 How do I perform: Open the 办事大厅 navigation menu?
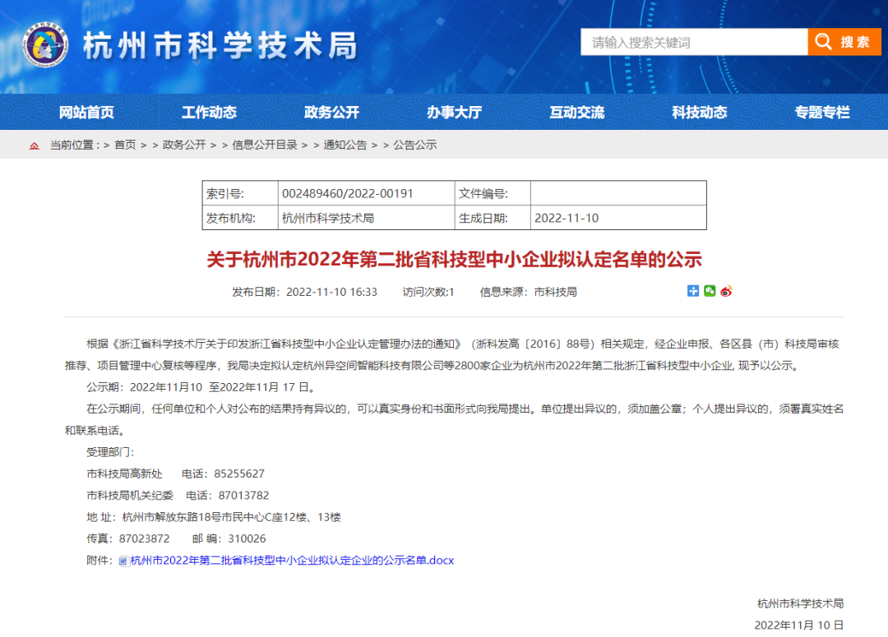(x=454, y=112)
